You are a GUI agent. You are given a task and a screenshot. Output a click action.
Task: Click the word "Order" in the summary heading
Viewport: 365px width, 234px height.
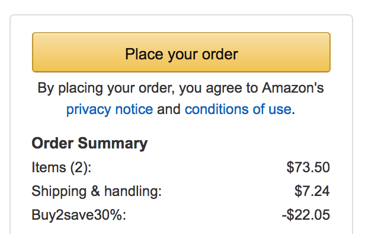tap(53, 143)
